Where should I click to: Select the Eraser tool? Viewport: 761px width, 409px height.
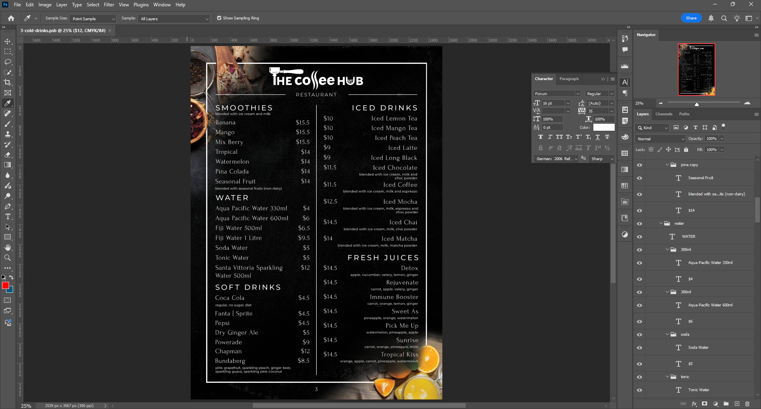[x=8, y=155]
